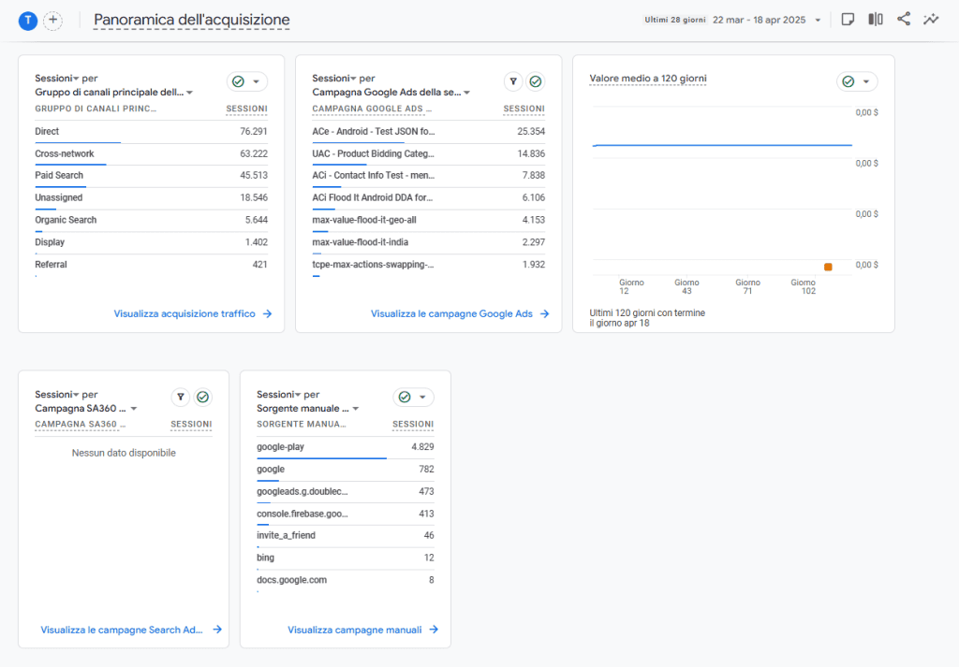The image size is (959, 667).
Task: Click Ultimi 28 giorni label
Action: click(674, 21)
